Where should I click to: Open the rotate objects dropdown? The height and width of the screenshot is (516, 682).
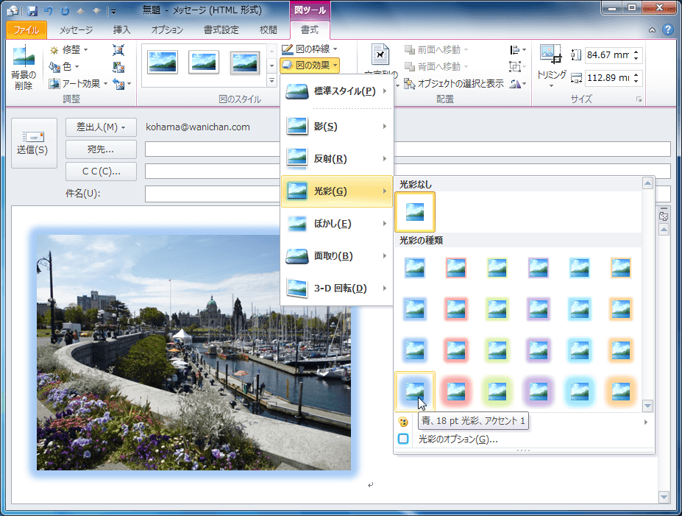pyautogui.click(x=518, y=83)
